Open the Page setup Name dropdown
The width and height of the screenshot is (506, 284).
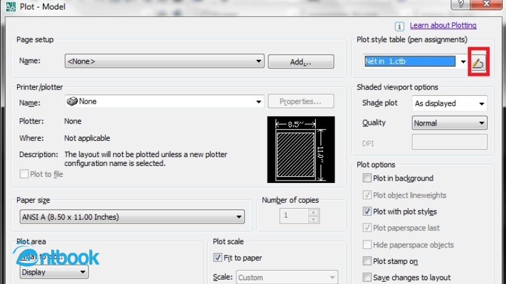(164, 61)
